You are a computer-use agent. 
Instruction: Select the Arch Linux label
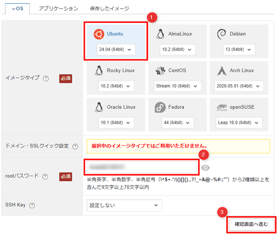pyautogui.click(x=241, y=70)
